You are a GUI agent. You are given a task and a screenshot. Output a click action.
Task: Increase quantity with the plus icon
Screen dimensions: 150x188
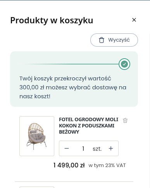111,148
